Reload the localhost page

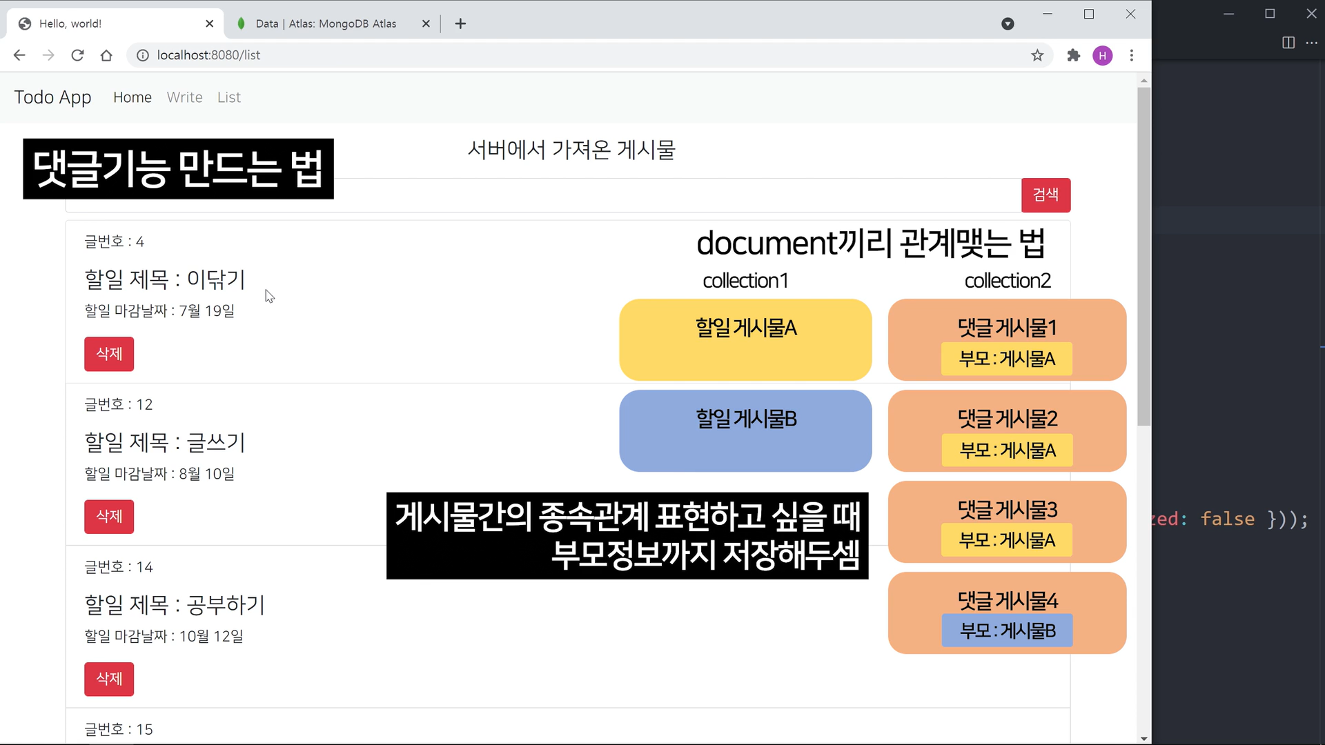(77, 55)
